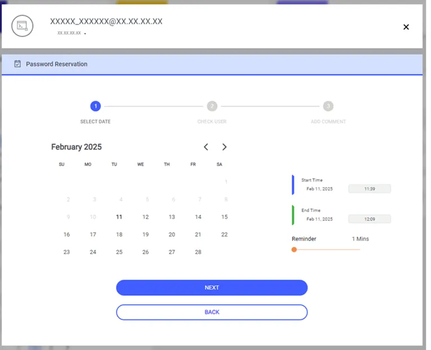Click the Start Time date Feb 11, 2025
The height and width of the screenshot is (350, 431).
tap(319, 189)
